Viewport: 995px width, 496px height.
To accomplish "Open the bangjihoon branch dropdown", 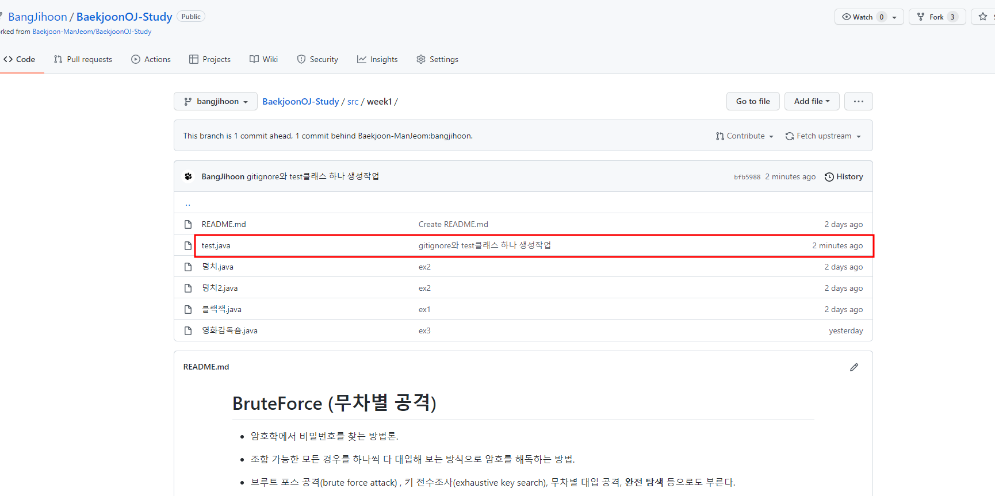I will (216, 101).
